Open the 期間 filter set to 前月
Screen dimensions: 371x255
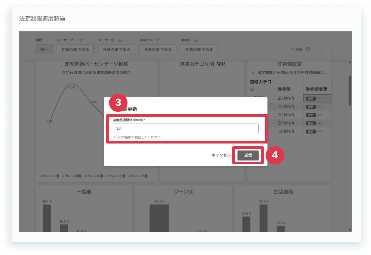pos(44,49)
